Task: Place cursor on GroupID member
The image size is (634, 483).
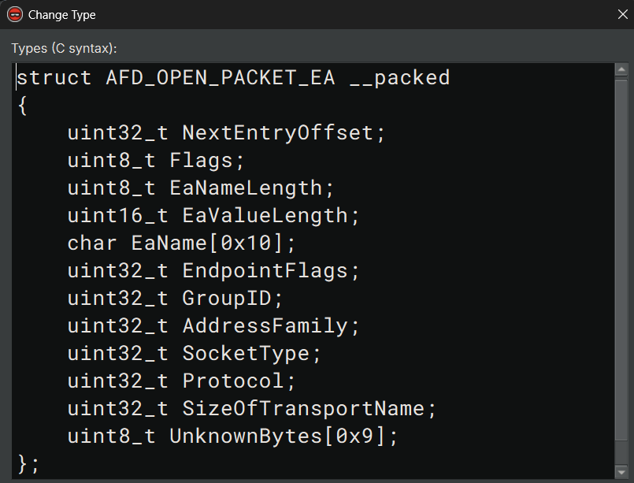Action: 227,298
